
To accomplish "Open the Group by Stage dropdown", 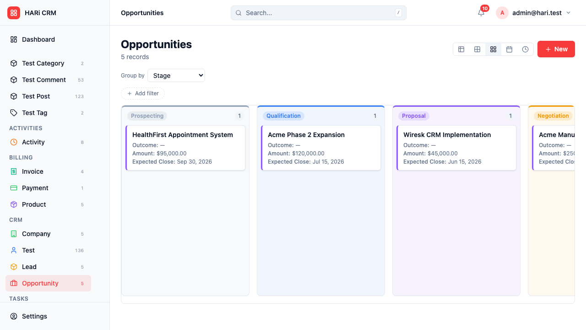I will (176, 75).
